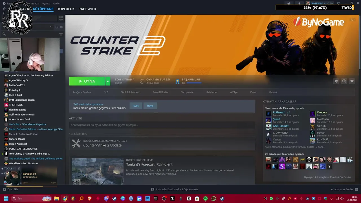The height and width of the screenshot is (203, 361).
Task: Open the Mağaza Sayfası tab
Action: click(82, 92)
